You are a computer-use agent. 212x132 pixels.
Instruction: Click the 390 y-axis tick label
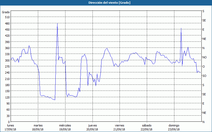7,42
